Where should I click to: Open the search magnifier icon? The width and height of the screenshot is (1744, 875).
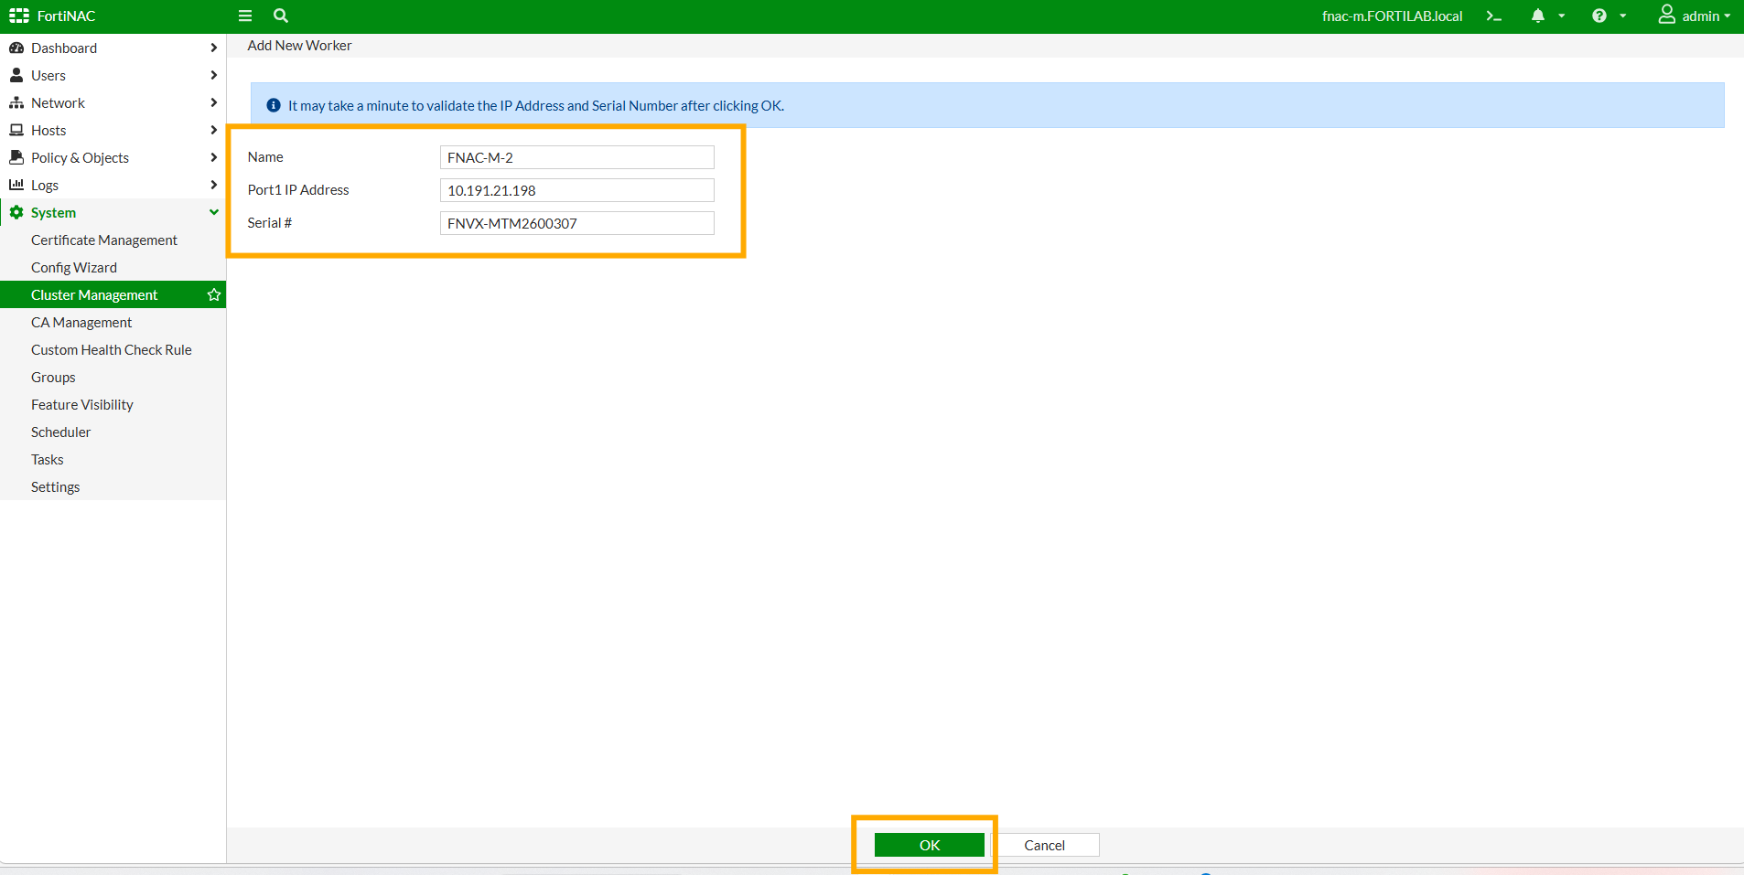tap(281, 16)
